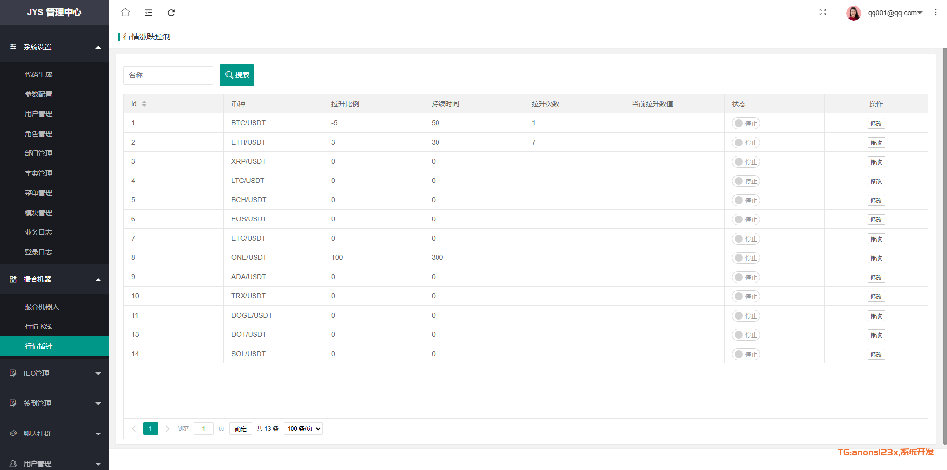947x470 pixels.
Task: Click the vertical scrollbar on the right edge
Action: pyautogui.click(x=945, y=247)
